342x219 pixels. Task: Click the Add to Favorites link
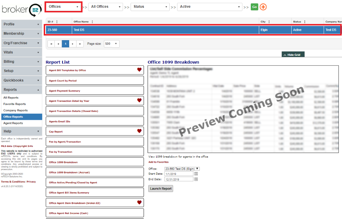[x=158, y=162]
